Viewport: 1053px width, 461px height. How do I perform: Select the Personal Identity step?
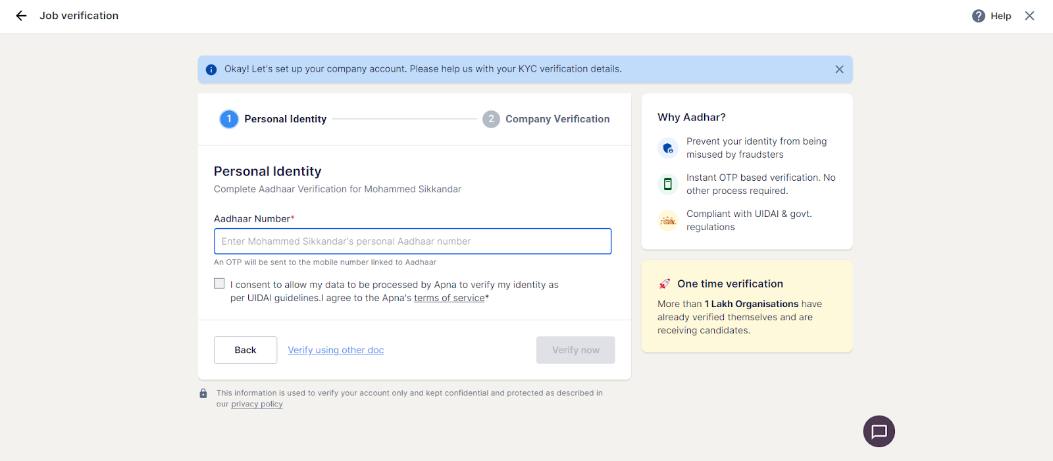click(274, 119)
